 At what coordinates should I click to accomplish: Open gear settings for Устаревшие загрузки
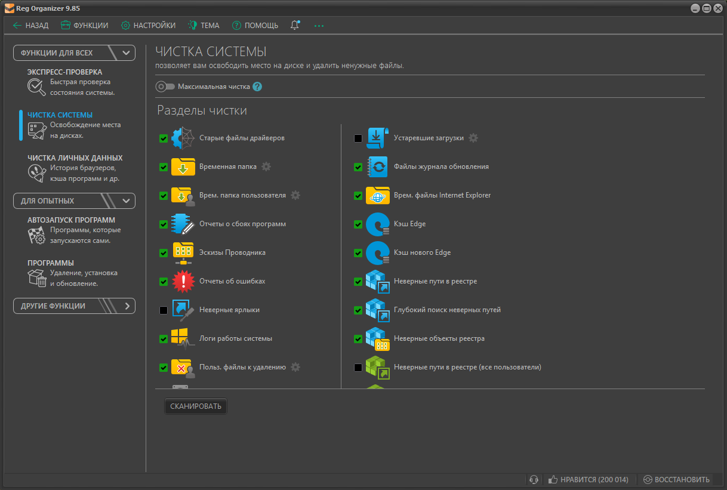click(x=473, y=138)
